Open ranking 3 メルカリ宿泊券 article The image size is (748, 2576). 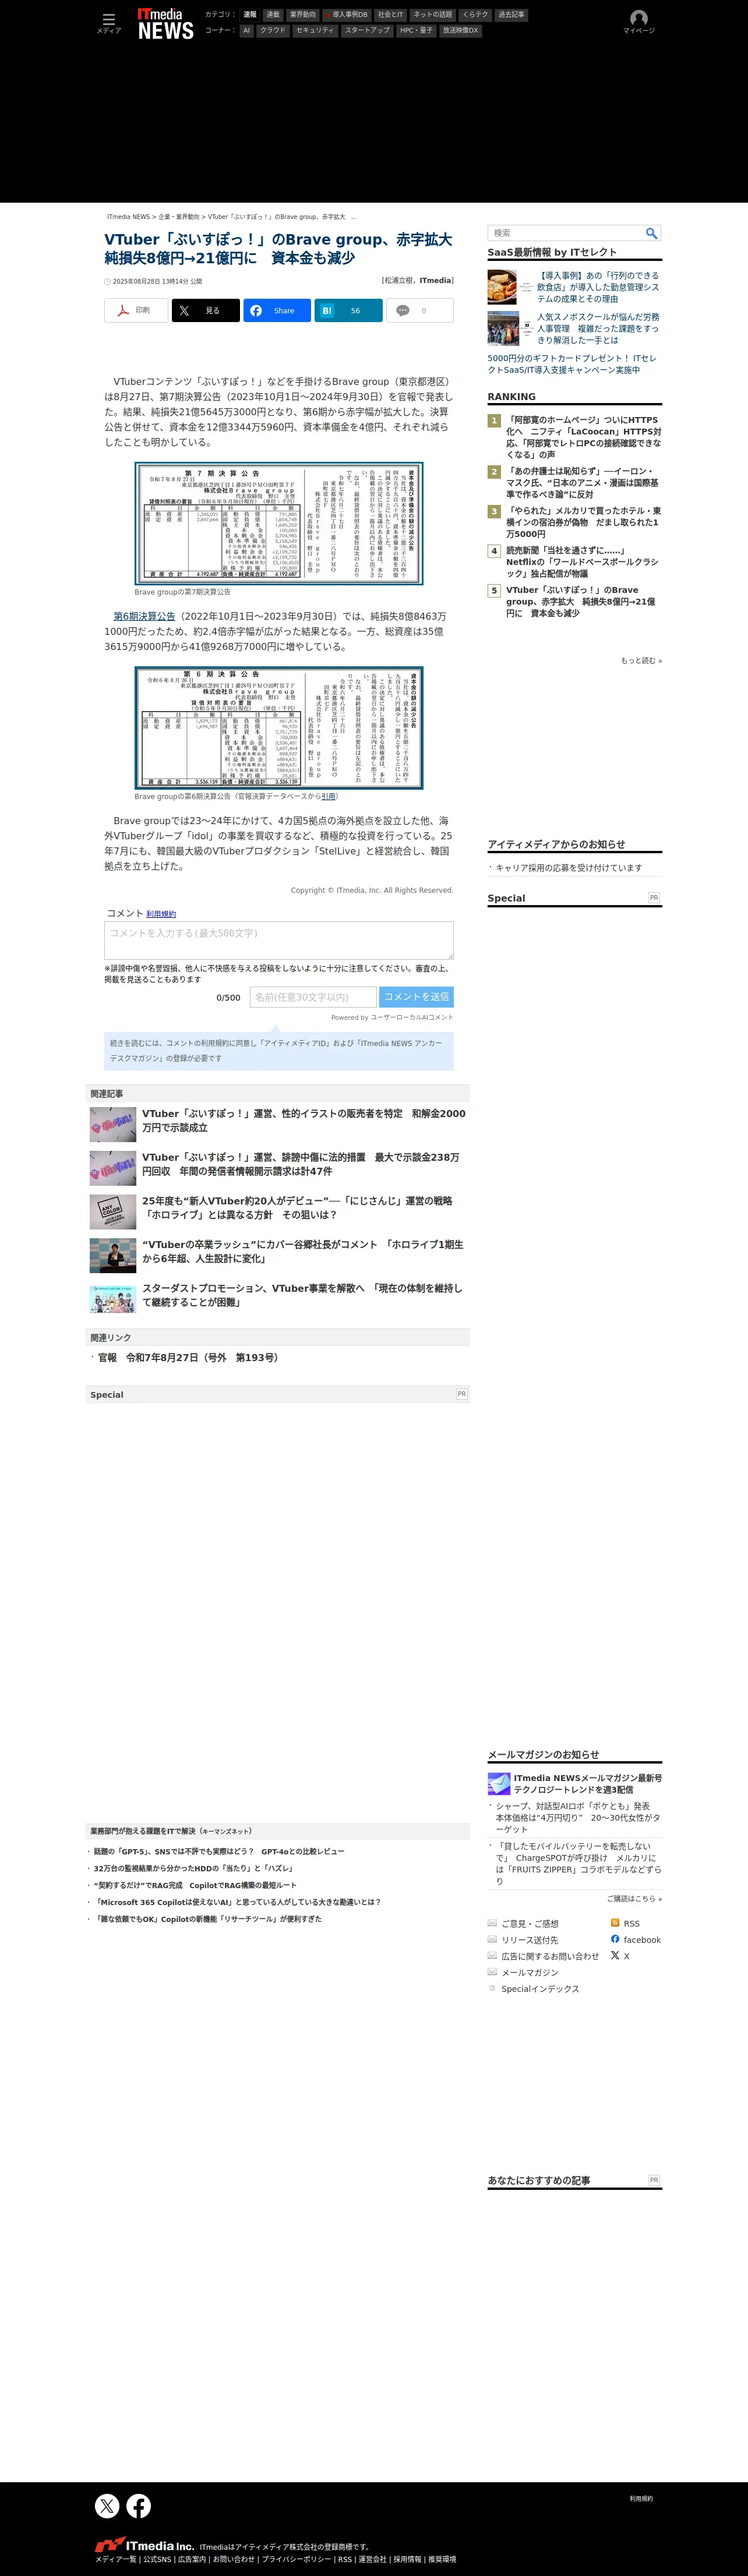pos(583,522)
